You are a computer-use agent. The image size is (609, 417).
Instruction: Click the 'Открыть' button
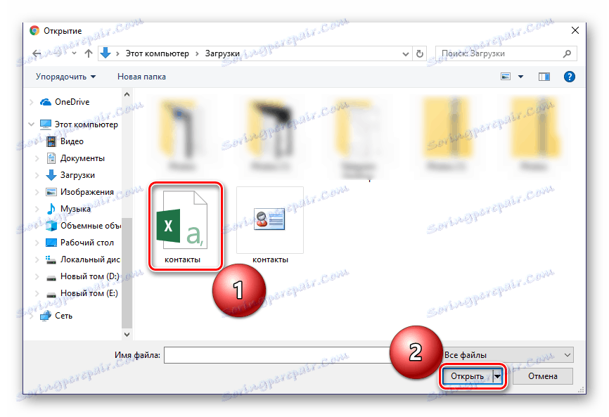click(467, 376)
